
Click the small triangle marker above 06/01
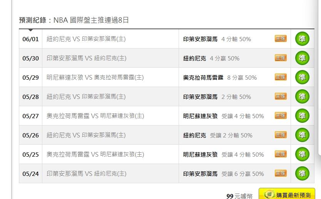30,30
